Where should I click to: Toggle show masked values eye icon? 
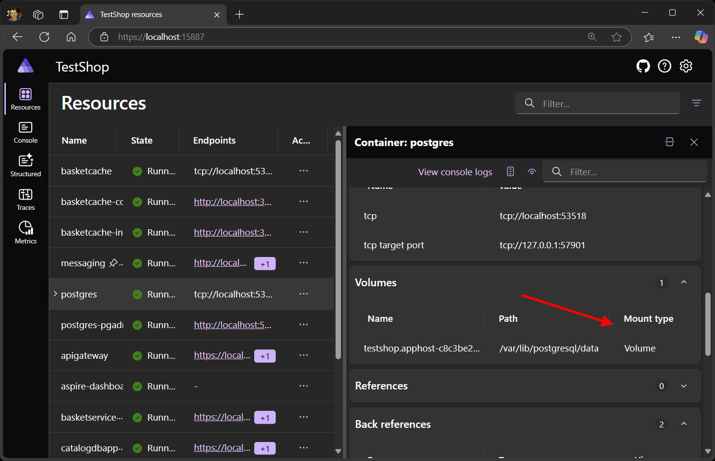click(532, 171)
